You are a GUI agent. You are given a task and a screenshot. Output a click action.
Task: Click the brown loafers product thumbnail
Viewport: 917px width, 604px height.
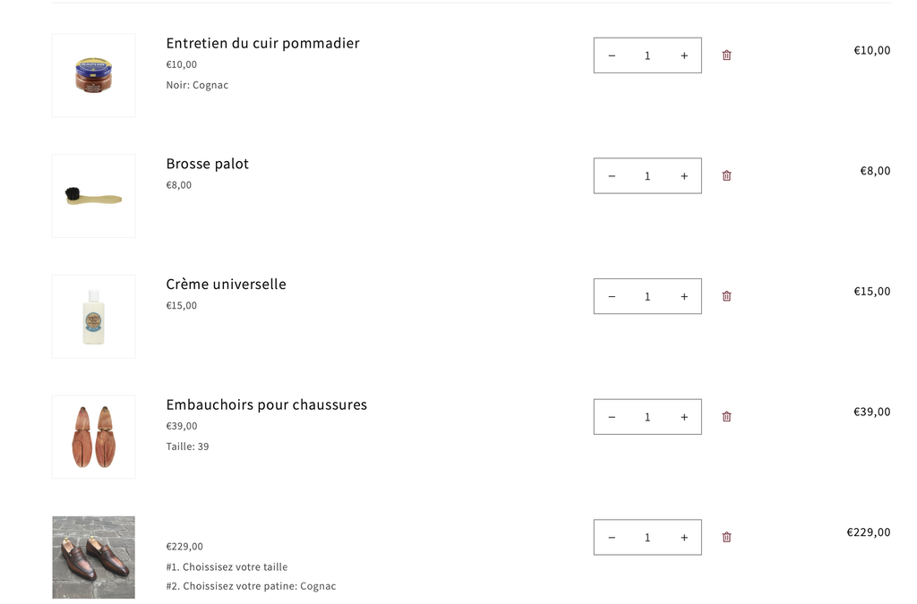click(x=94, y=557)
